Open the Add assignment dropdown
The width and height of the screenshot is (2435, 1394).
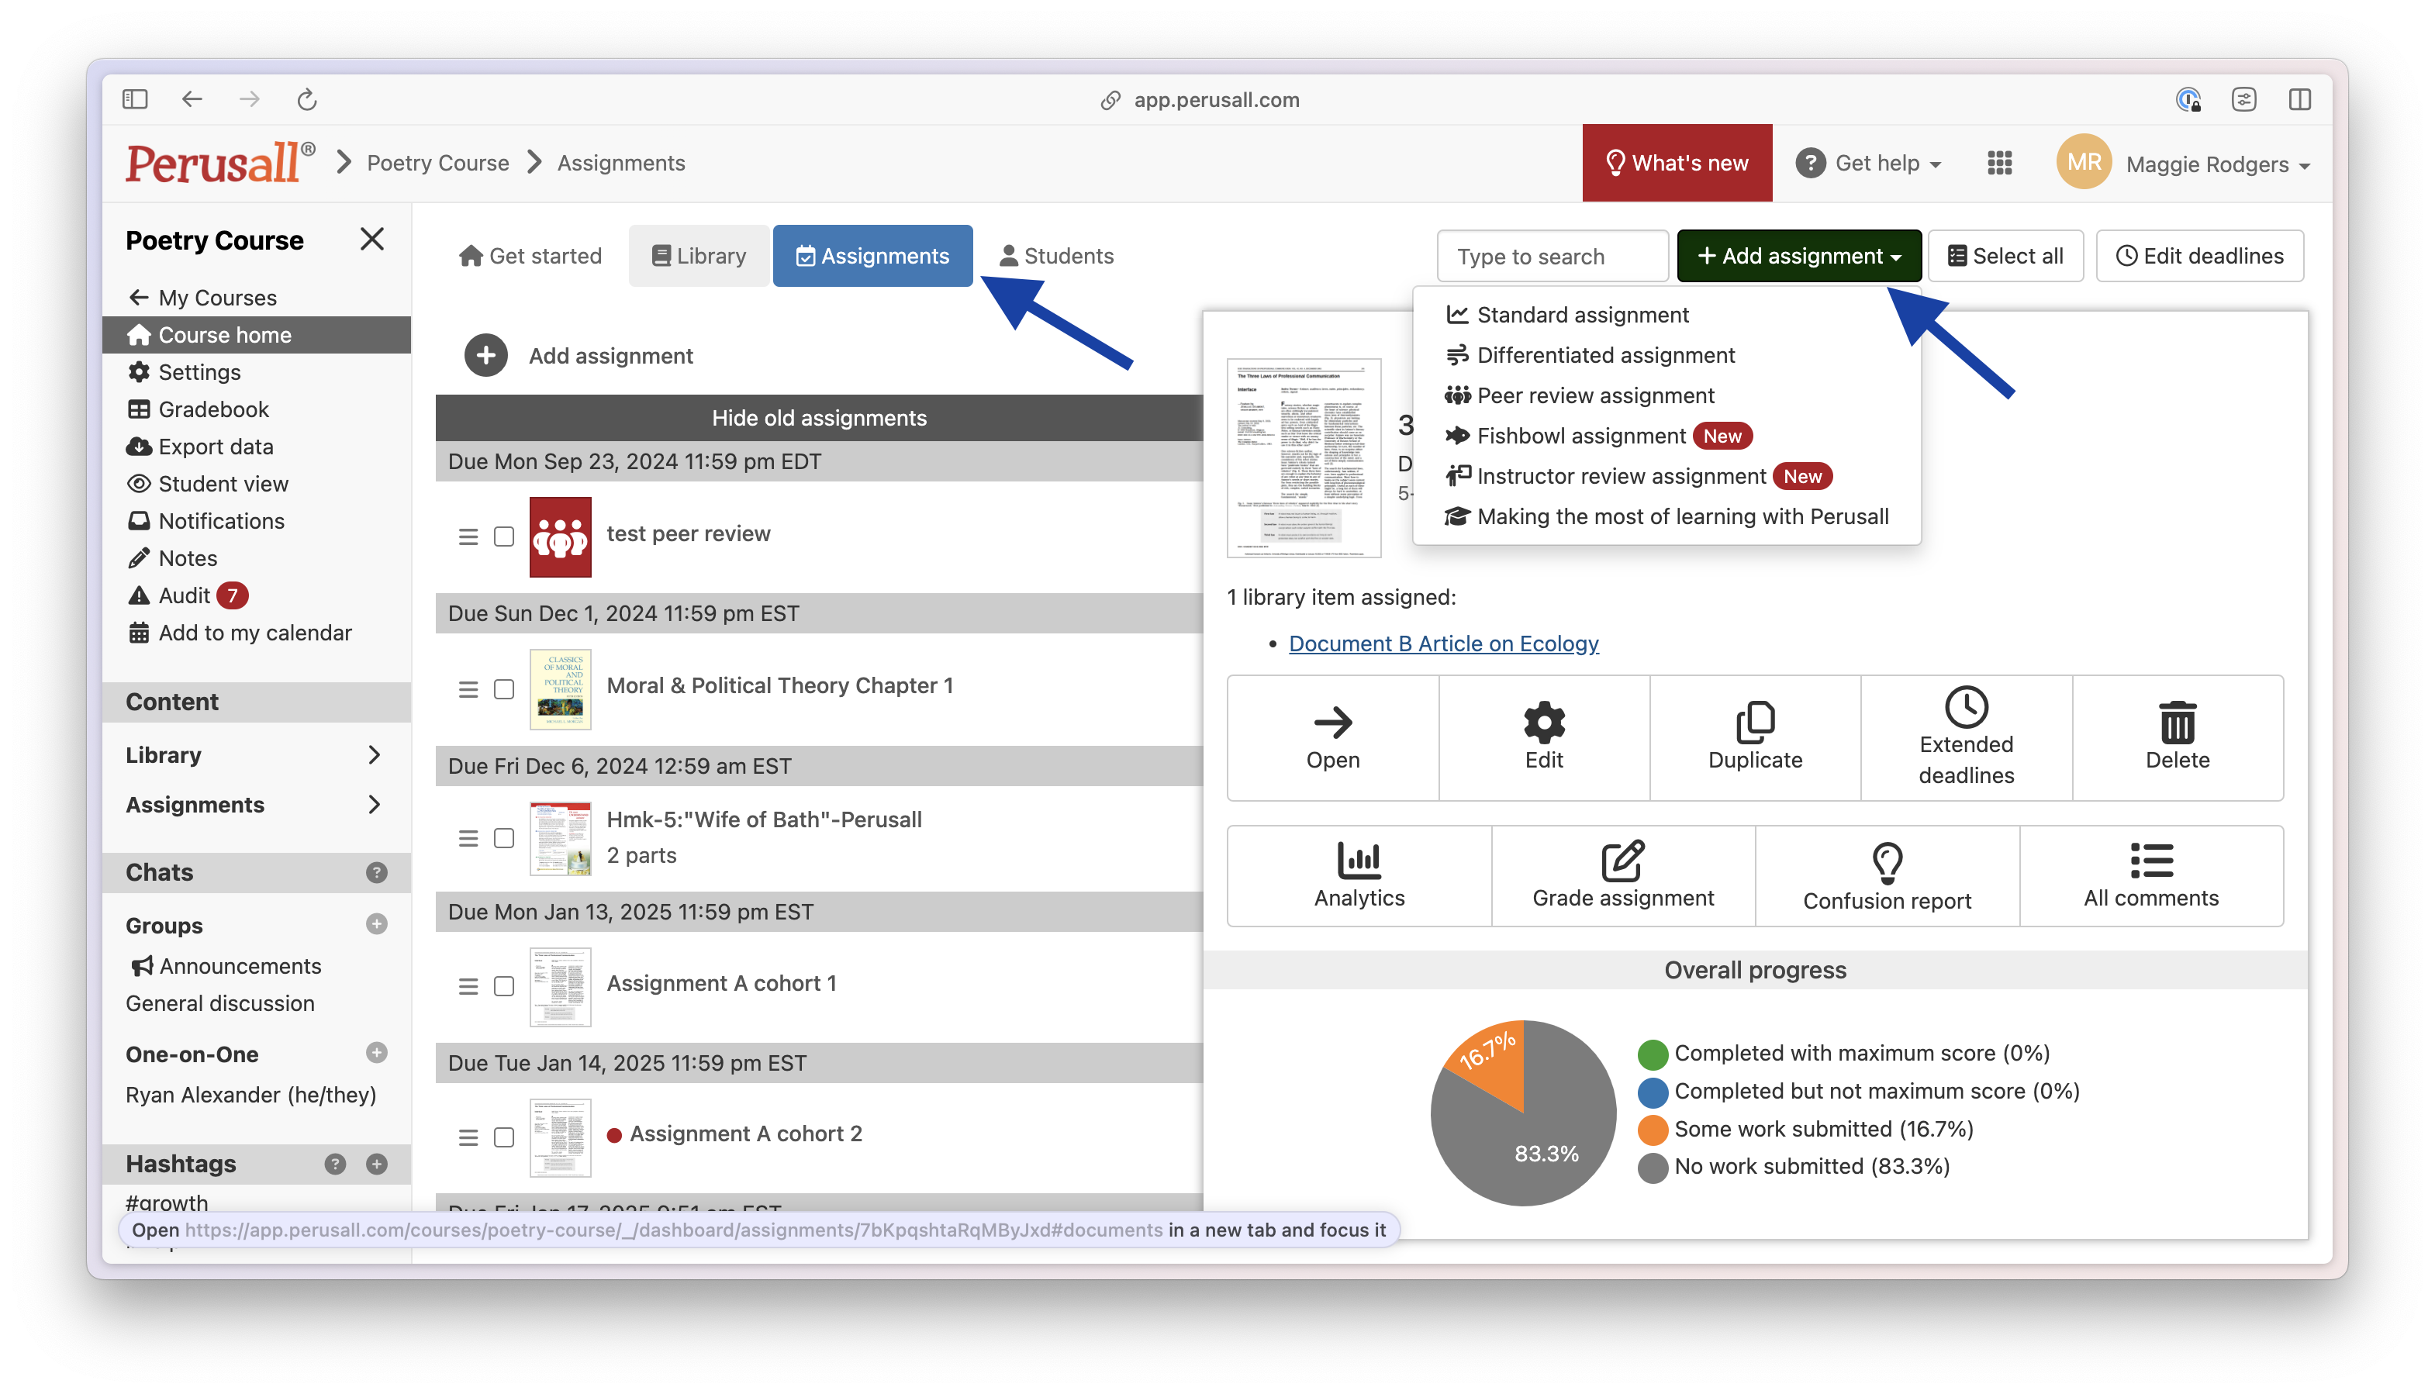pos(1798,256)
